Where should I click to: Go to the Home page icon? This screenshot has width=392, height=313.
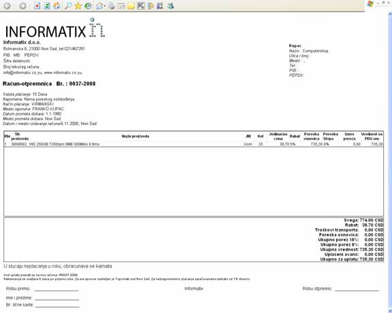pyautogui.click(x=57, y=5)
